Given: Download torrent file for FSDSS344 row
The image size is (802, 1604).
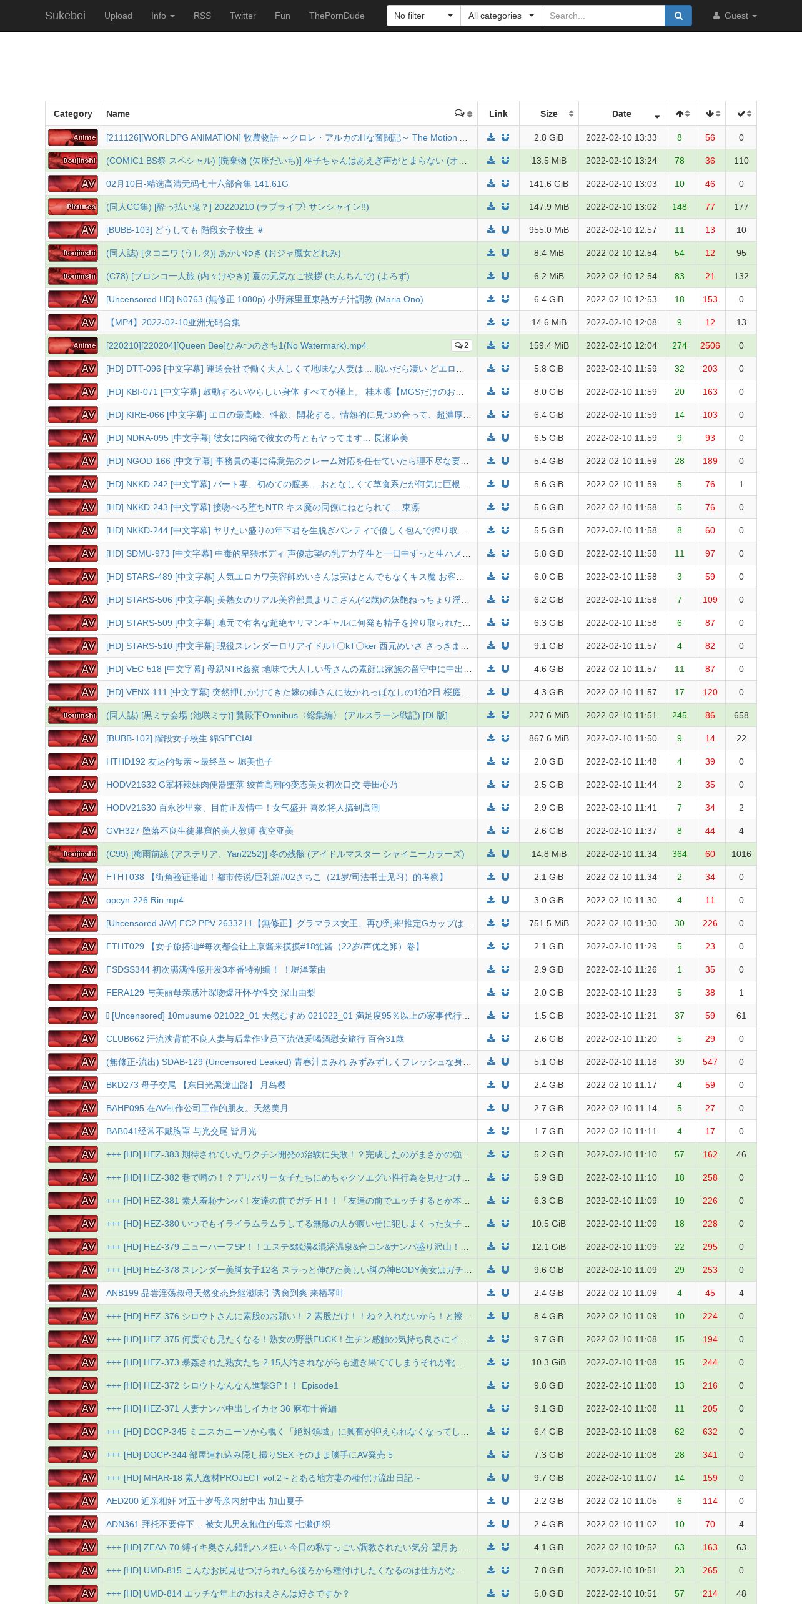Looking at the screenshot, I should [x=492, y=969].
